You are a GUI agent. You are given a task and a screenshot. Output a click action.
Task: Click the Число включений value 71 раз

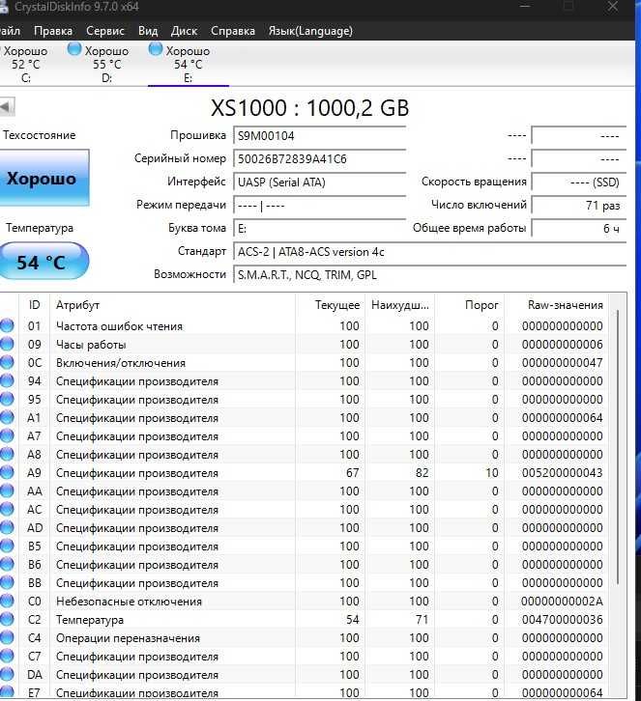click(578, 206)
